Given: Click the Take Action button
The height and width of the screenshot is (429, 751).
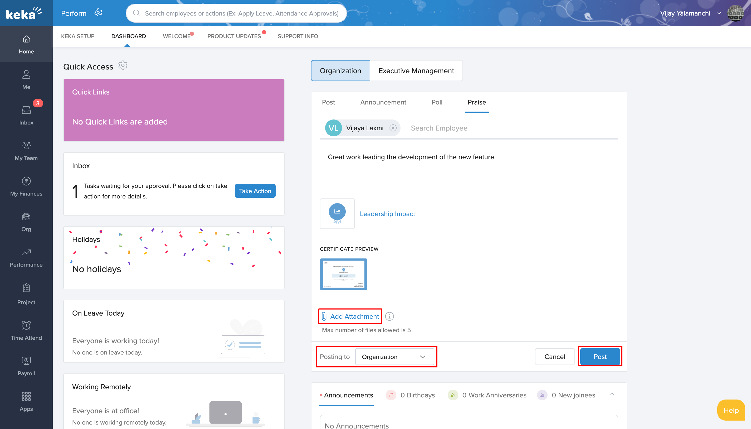Looking at the screenshot, I should (255, 191).
